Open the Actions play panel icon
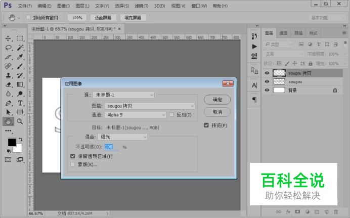Image resolution: width=350 pixels, height=218 pixels. pos(254,47)
